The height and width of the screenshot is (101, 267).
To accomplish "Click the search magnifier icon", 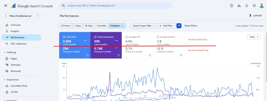I will click(63, 6).
